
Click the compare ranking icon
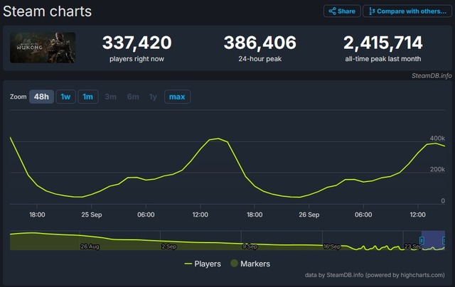pyautogui.click(x=372, y=11)
